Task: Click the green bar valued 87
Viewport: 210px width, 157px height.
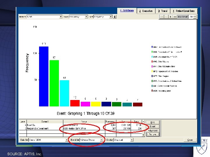Action: click(x=54, y=83)
